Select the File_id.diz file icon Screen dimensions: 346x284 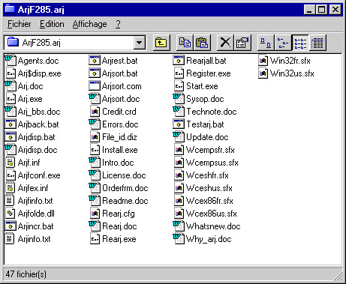[x=95, y=137]
